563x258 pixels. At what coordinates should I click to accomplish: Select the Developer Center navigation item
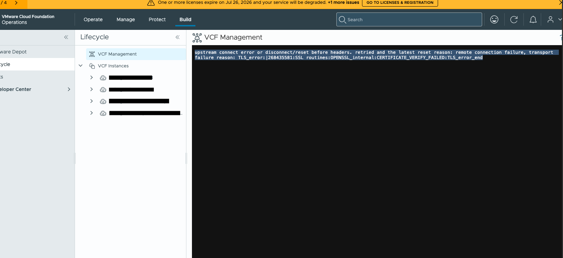click(37, 89)
